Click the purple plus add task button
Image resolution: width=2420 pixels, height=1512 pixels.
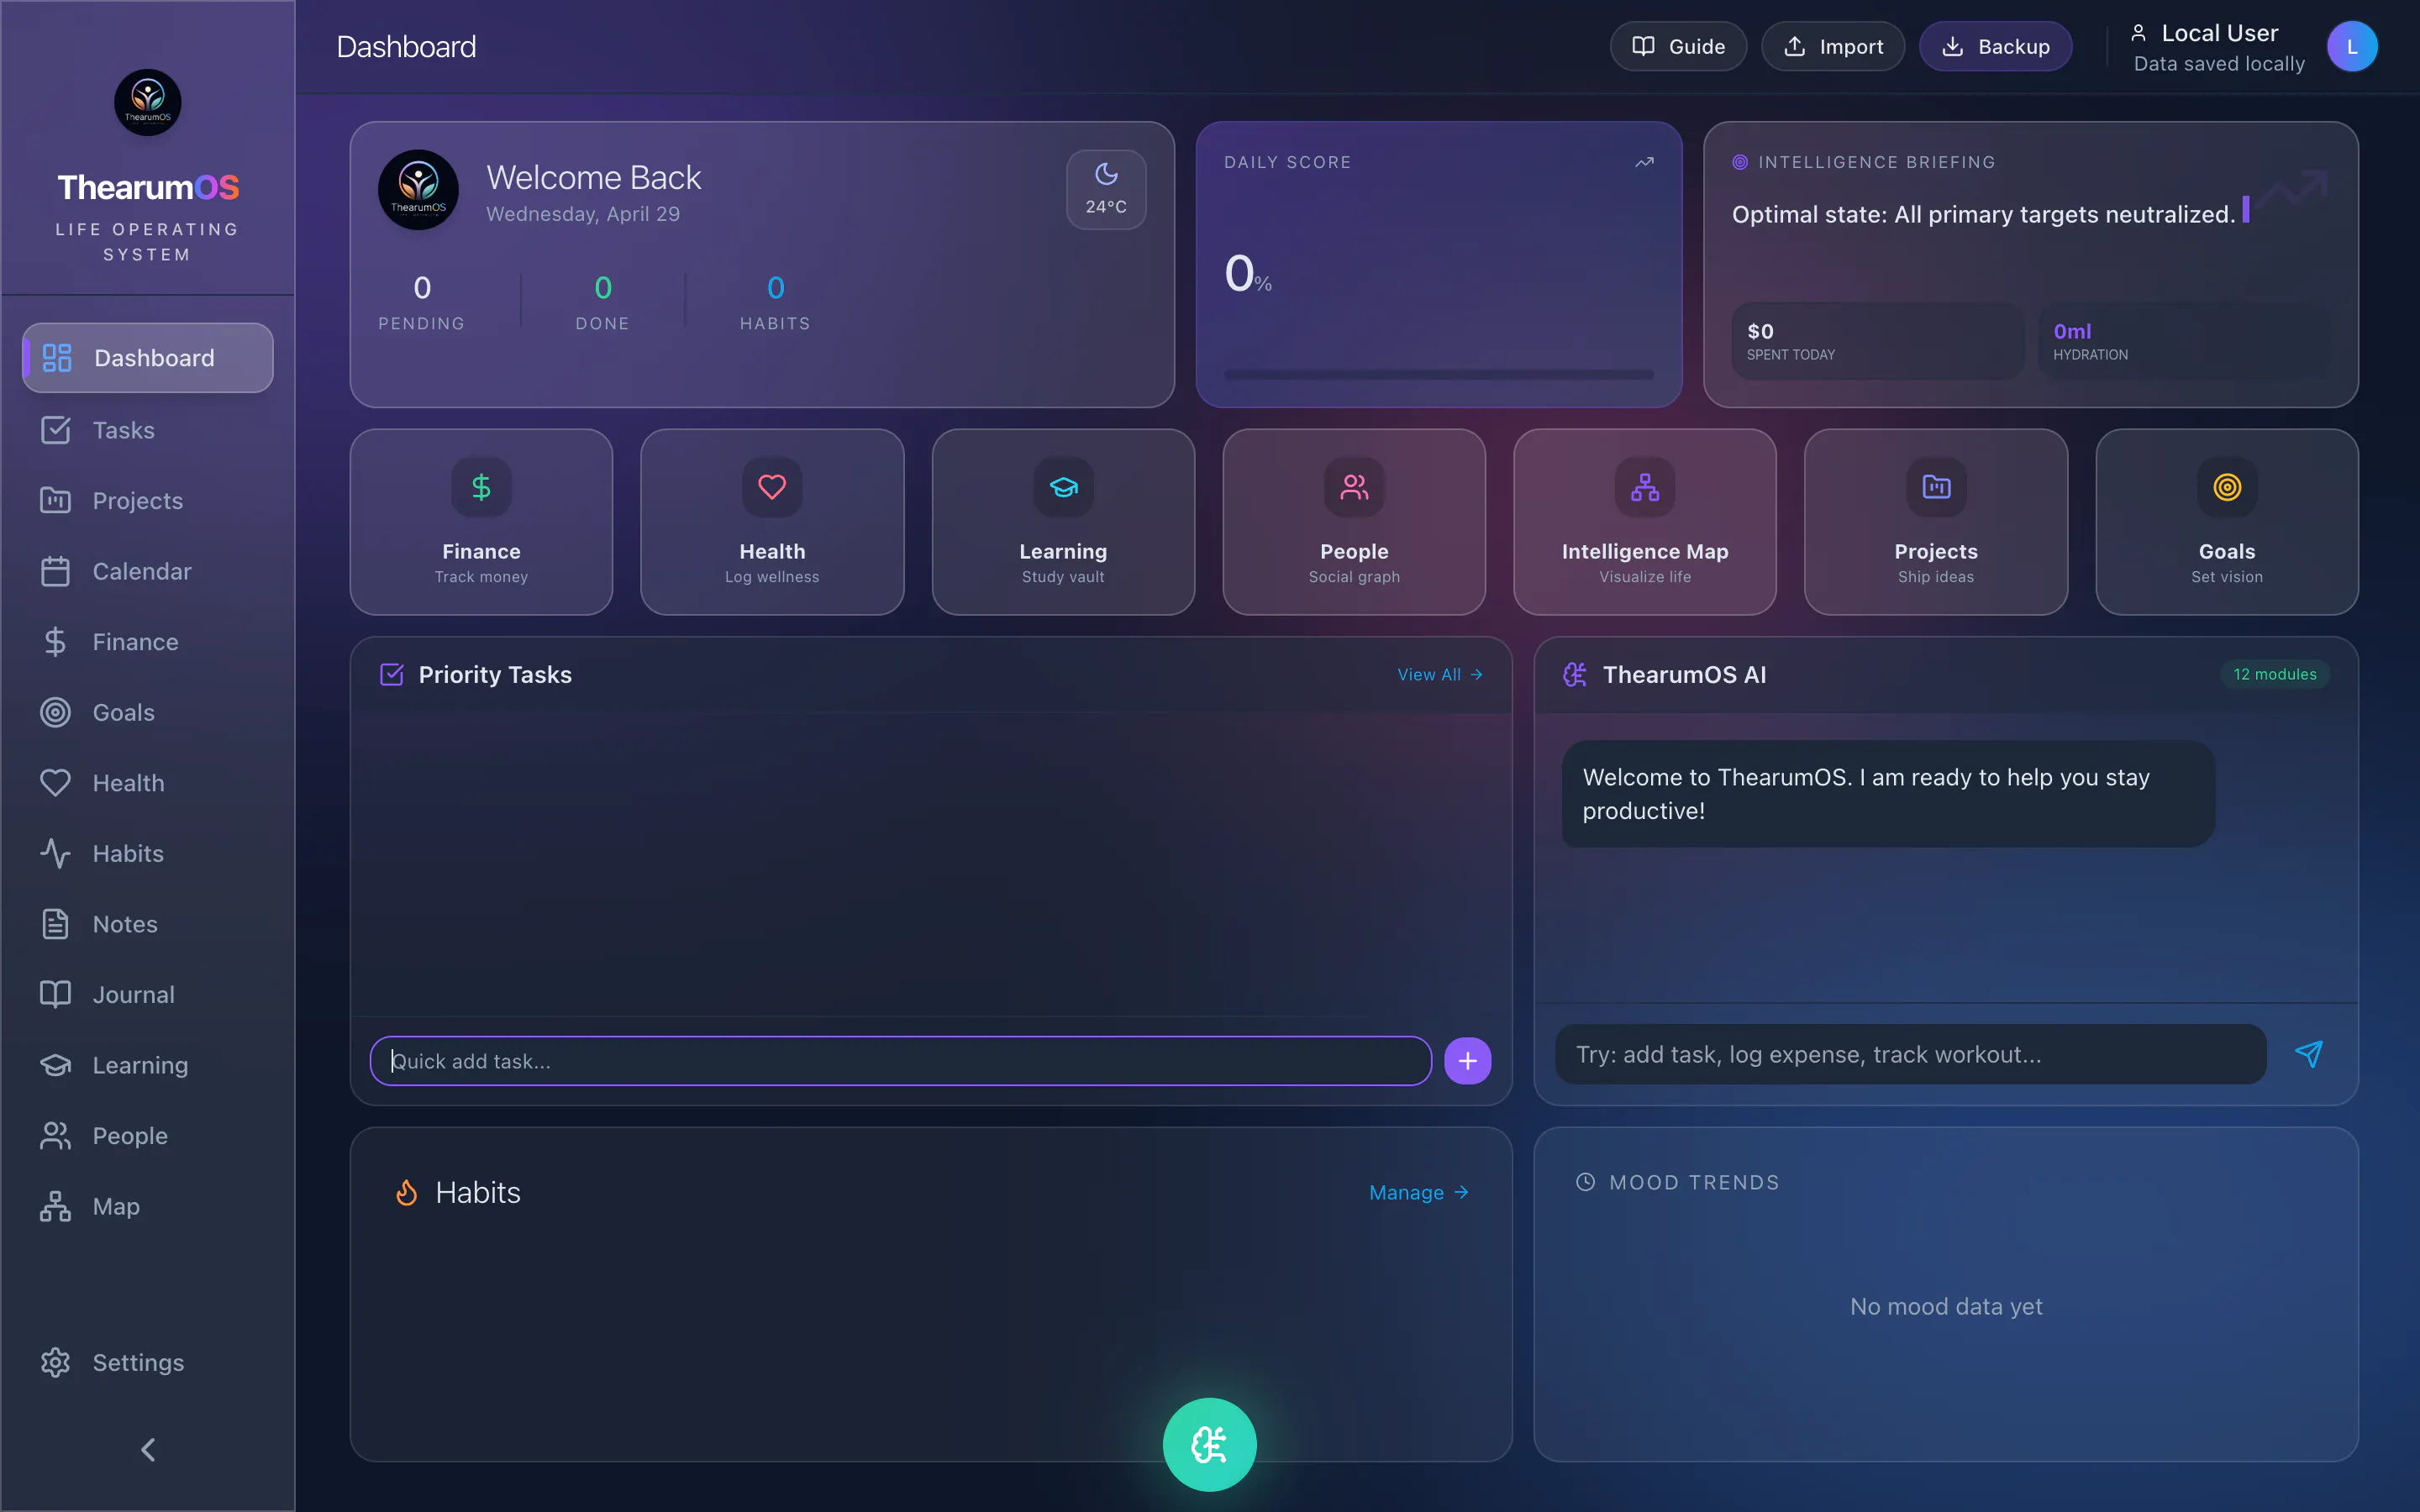[x=1467, y=1061]
